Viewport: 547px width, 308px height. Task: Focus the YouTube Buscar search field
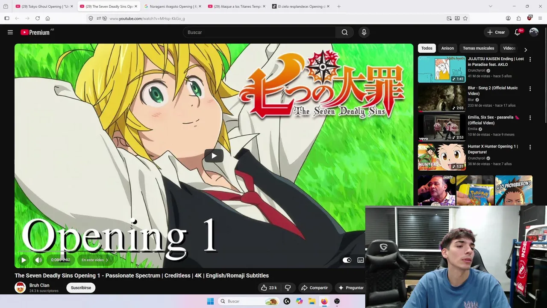click(259, 32)
